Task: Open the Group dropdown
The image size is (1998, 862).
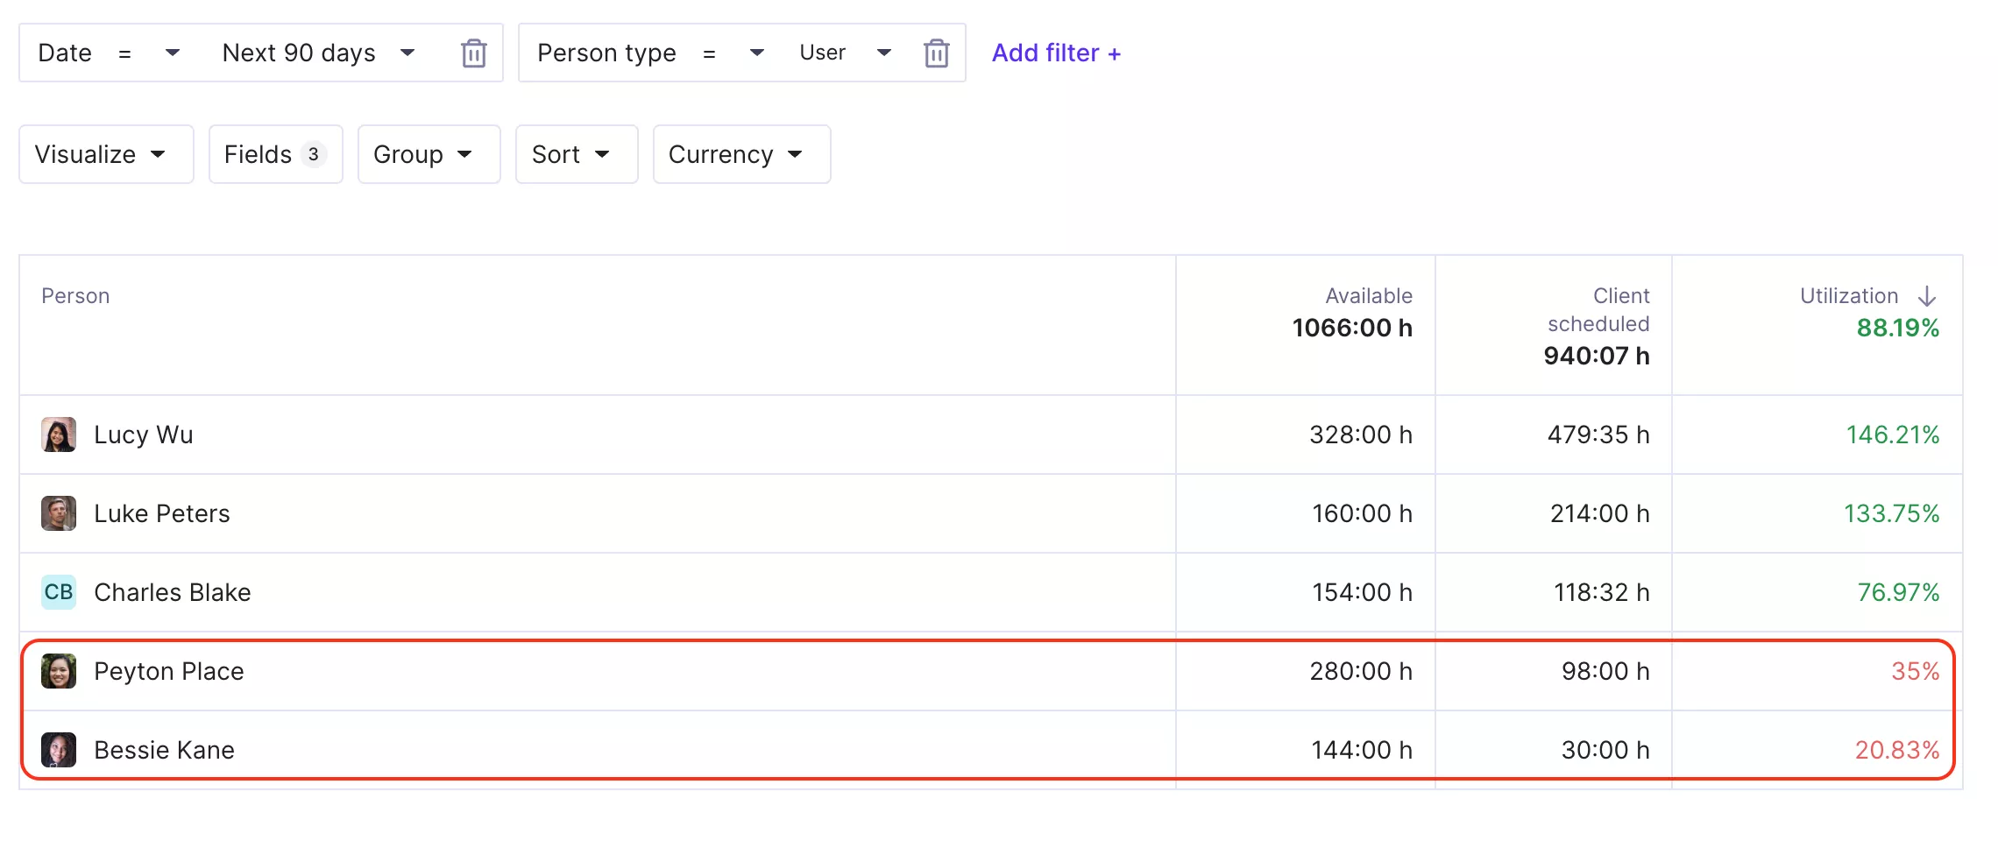Action: [x=429, y=154]
